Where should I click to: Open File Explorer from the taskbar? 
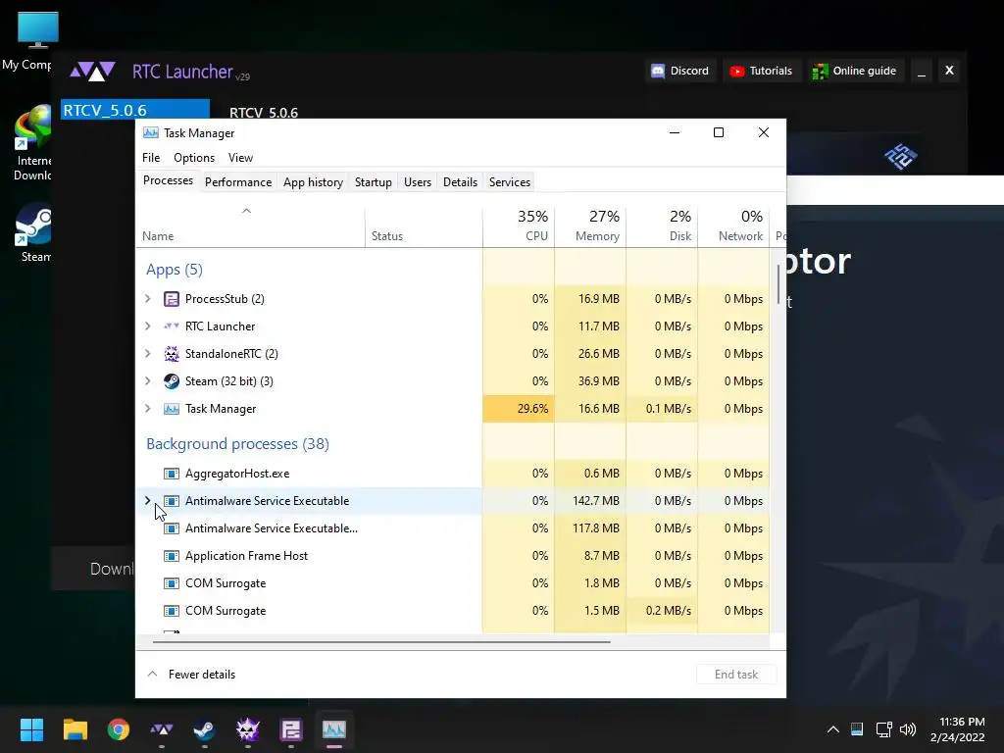pos(75,729)
